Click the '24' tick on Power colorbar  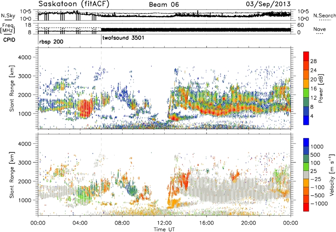point(313,70)
